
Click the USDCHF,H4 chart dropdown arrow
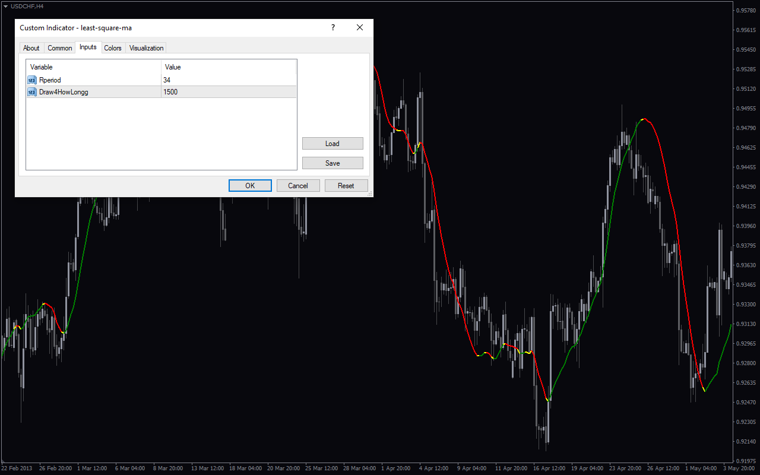pyautogui.click(x=5, y=6)
